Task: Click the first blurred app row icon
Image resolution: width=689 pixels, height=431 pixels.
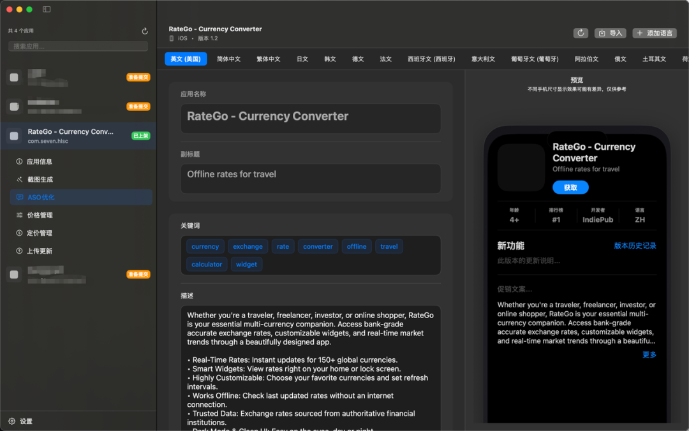Action: [14, 77]
